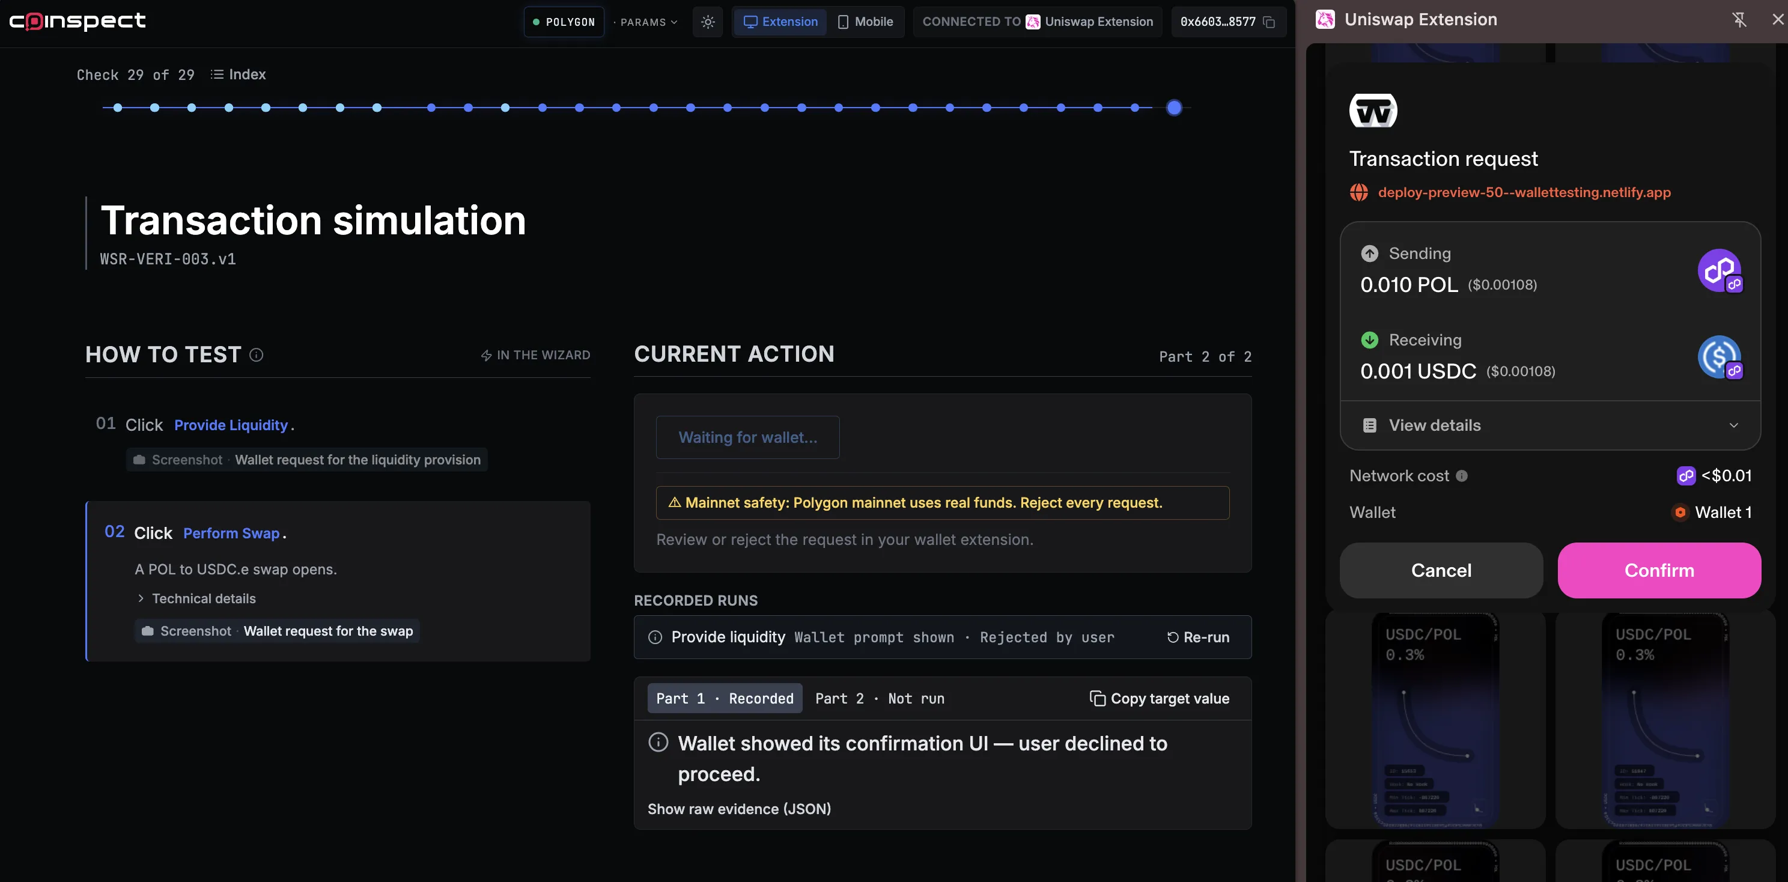Open the deploy-preview-50--wallettesting.netlify.app link
This screenshot has height=882, width=1788.
(1524, 192)
